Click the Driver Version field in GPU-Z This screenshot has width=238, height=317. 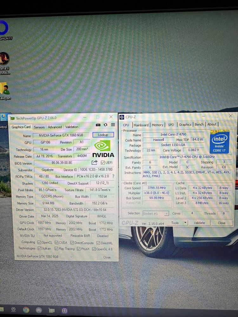pyautogui.click(x=75, y=210)
